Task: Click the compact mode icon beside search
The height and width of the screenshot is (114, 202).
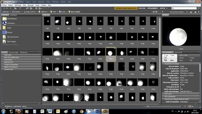Action: (199, 8)
